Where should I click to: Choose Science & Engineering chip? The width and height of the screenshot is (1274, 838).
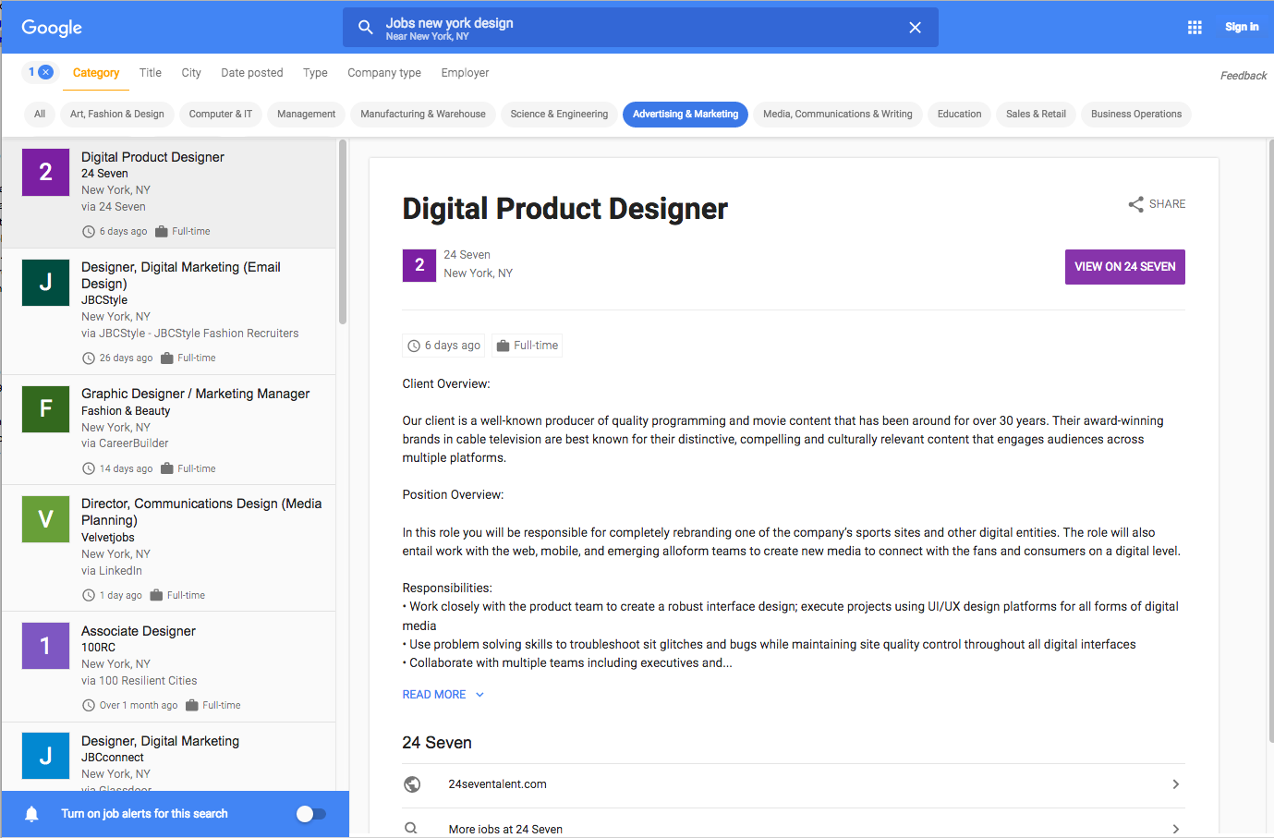click(x=559, y=115)
